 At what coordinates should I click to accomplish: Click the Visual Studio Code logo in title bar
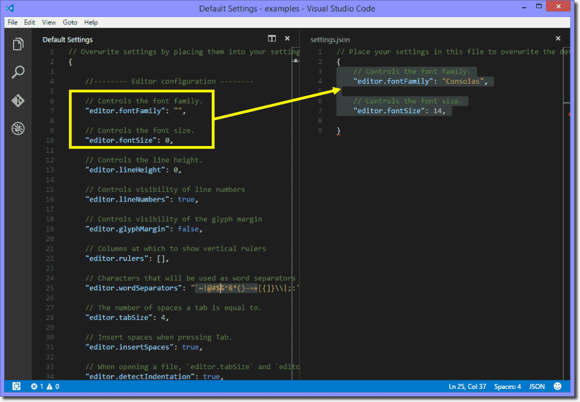click(10, 8)
